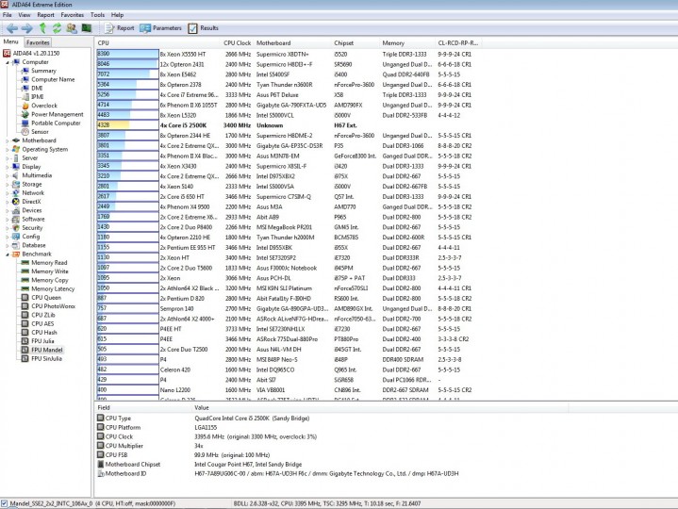The image size is (678, 509).
Task: Open the File menu
Action: pos(8,15)
